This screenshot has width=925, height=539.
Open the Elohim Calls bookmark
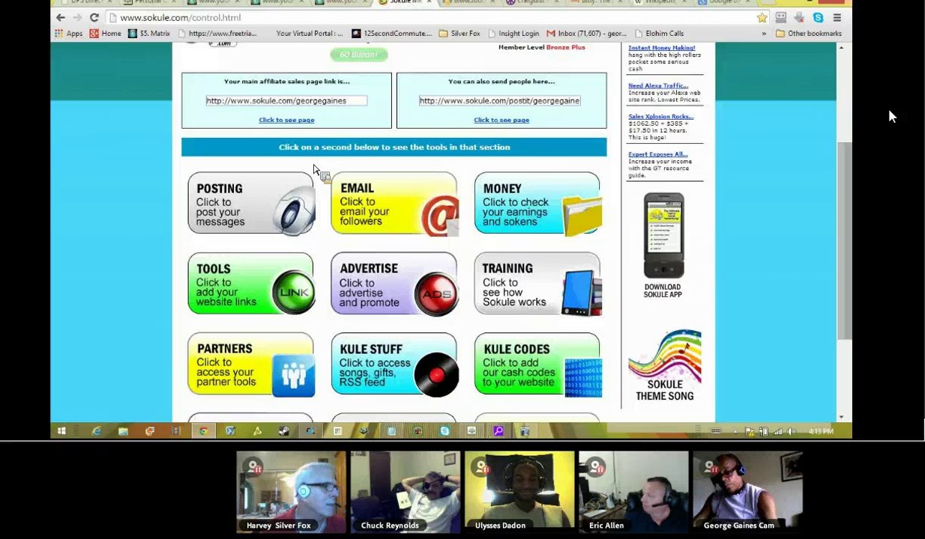(659, 33)
